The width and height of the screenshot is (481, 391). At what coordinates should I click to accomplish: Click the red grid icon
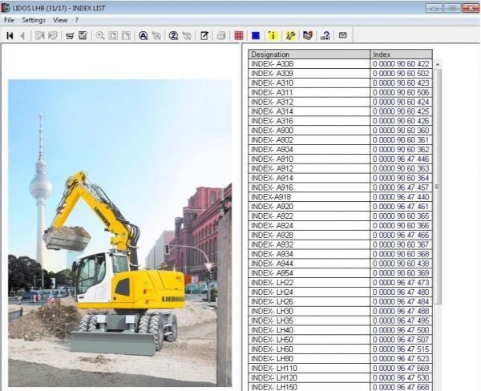coord(239,35)
